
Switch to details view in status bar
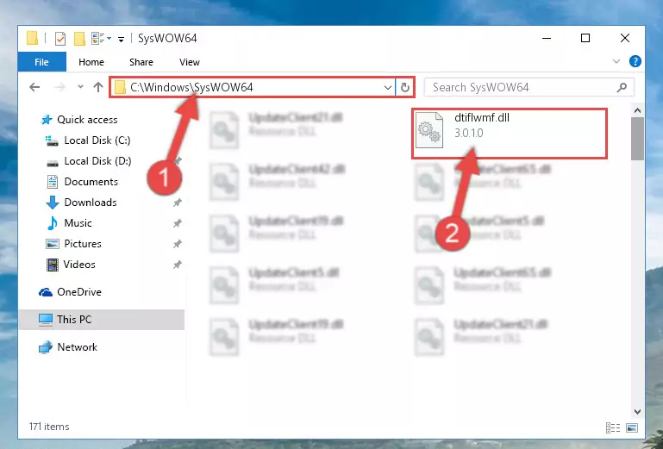click(613, 427)
